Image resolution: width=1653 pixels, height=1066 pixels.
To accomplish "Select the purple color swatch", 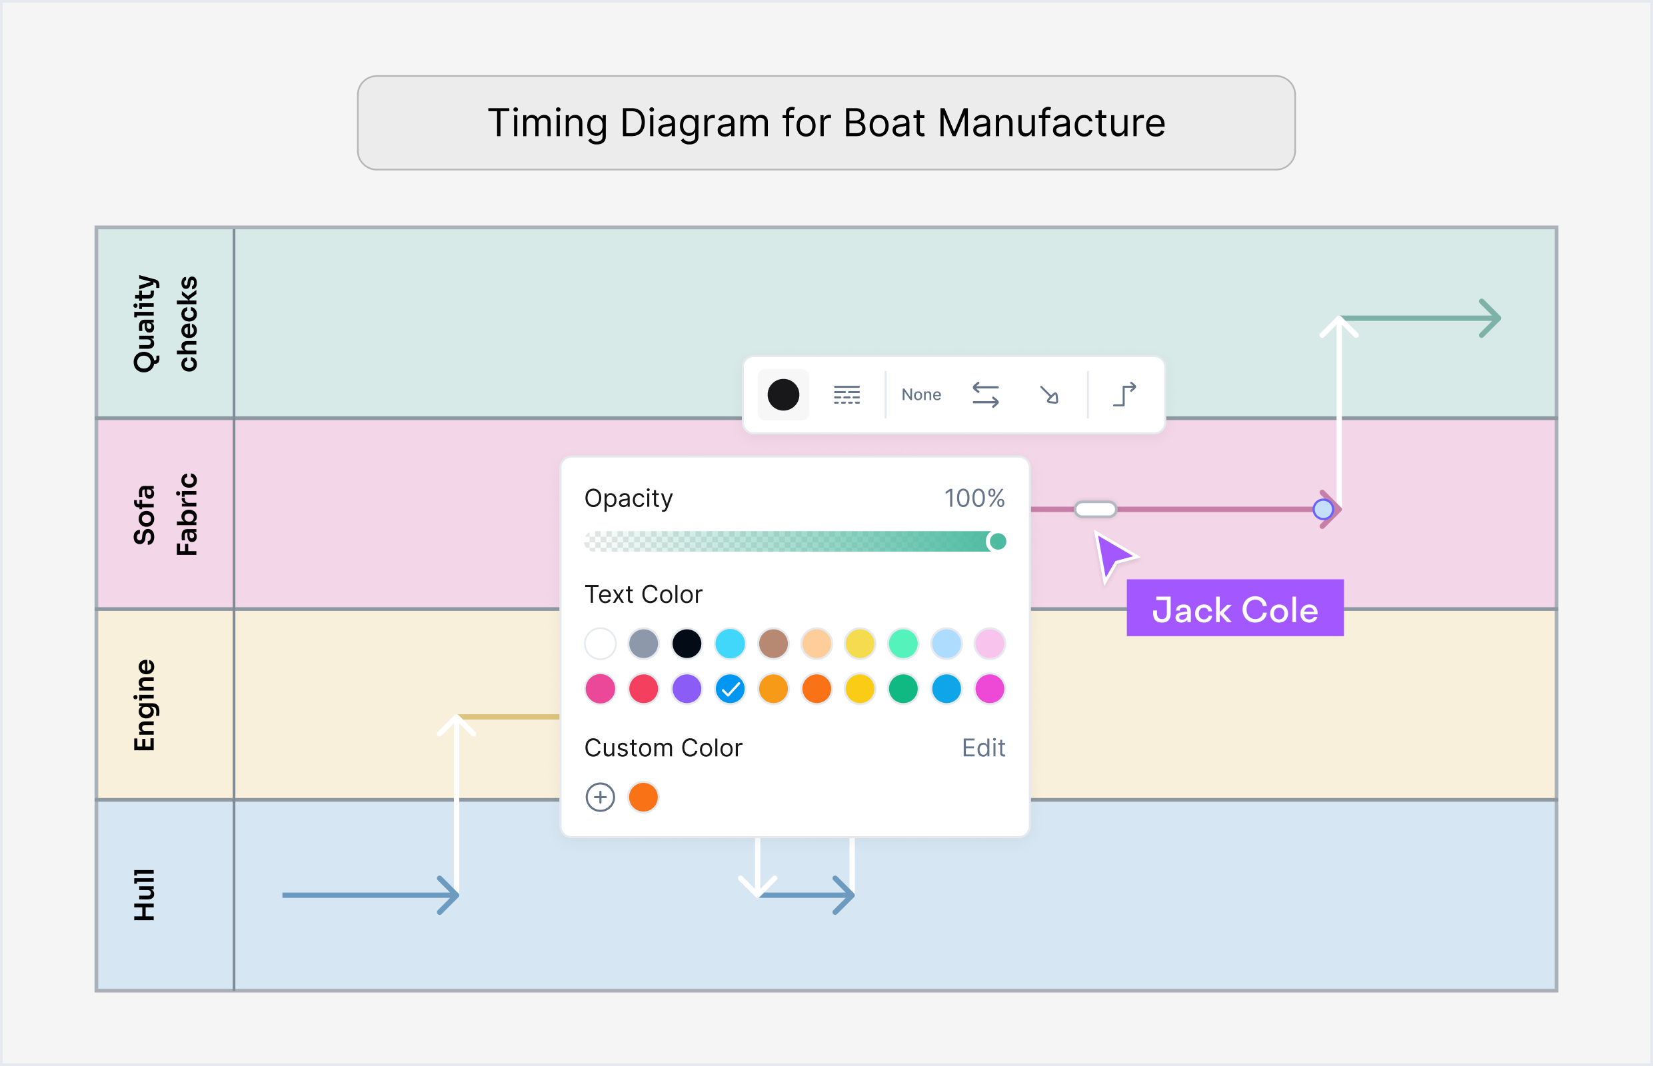I will click(x=687, y=689).
